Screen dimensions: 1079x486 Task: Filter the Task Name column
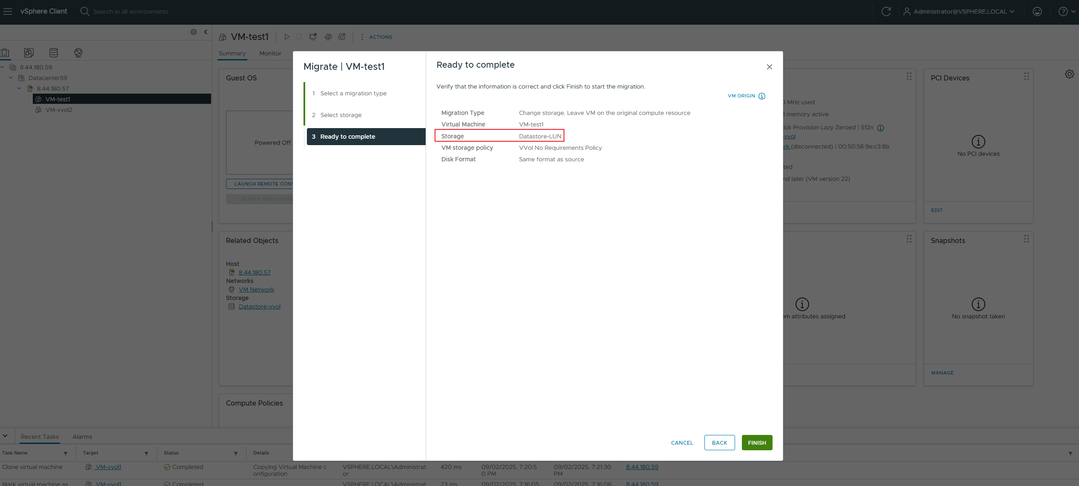(66, 454)
